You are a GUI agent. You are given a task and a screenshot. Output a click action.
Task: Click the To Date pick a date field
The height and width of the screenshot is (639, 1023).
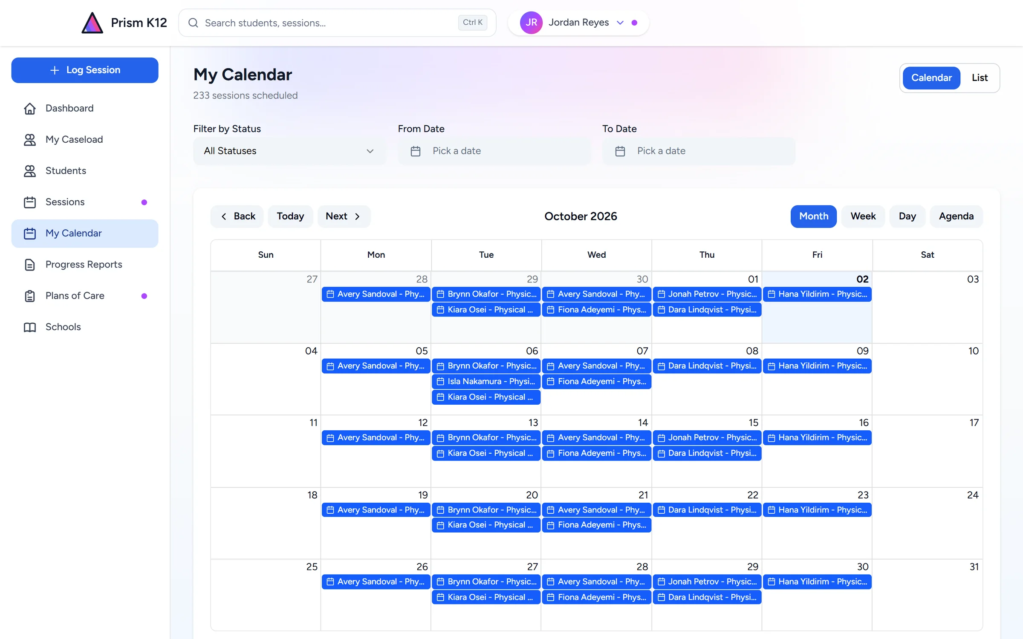[x=699, y=151]
